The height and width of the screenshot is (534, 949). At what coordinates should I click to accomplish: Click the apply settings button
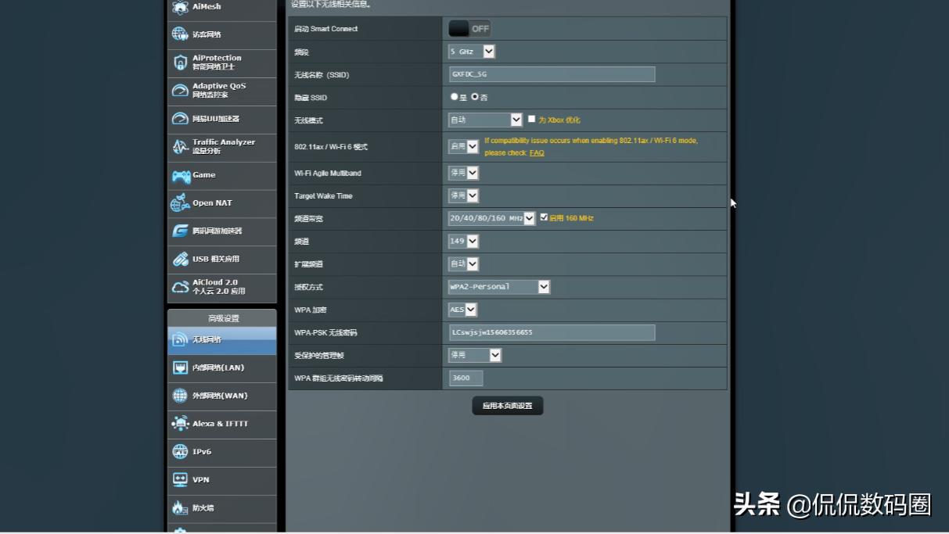coord(507,406)
